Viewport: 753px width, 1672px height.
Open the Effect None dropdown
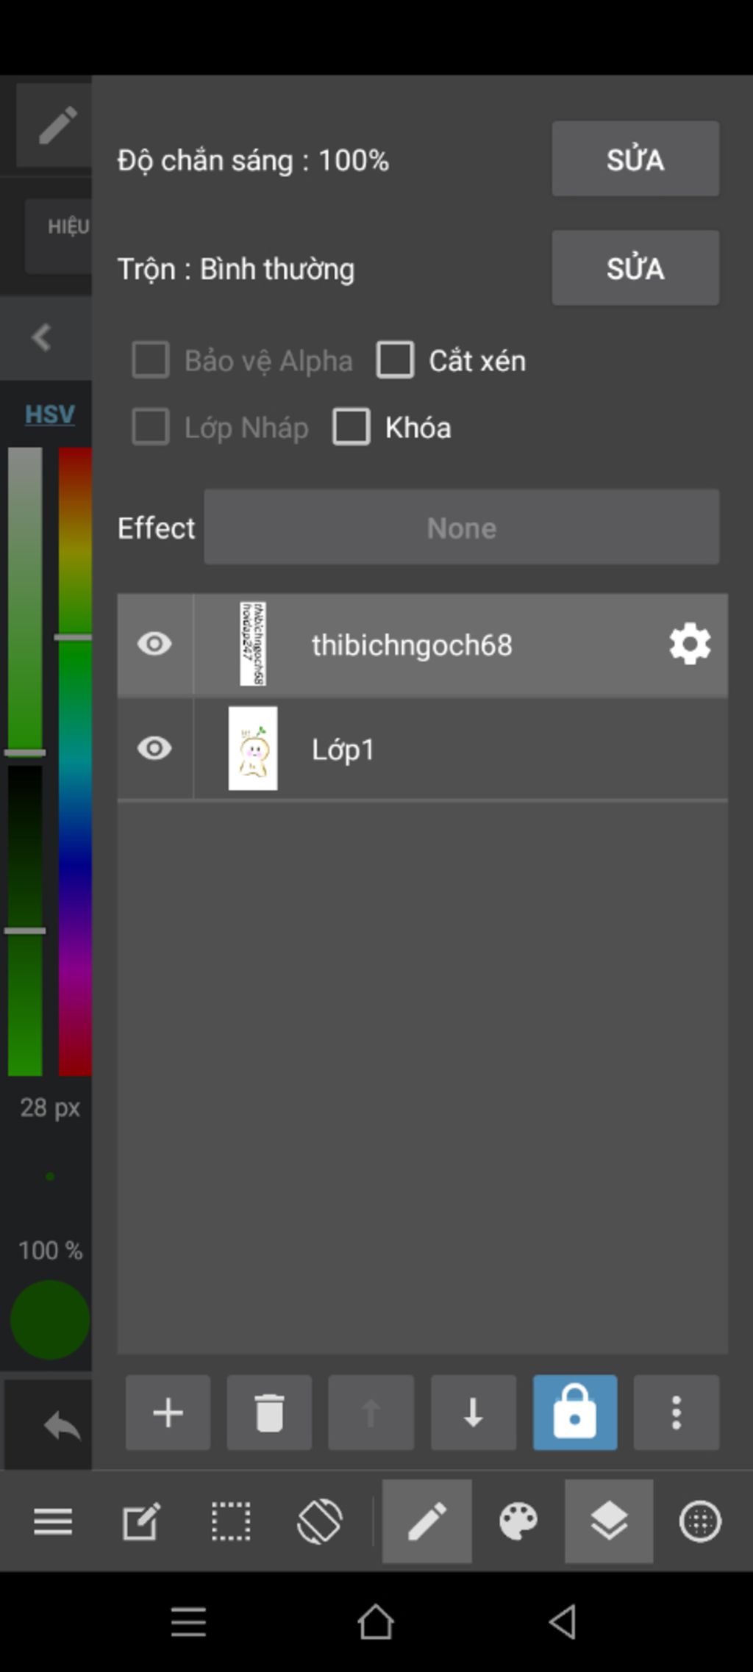[x=462, y=527]
